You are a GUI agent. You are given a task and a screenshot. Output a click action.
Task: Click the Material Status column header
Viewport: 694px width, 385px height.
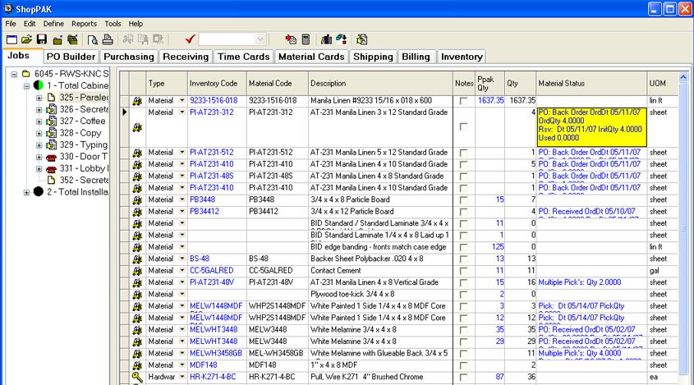click(x=591, y=83)
